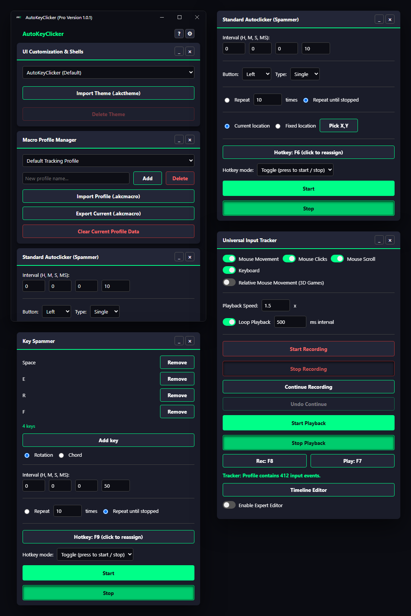Click Loop Playback ms interval field
Image resolution: width=411 pixels, height=616 pixels.
pyautogui.click(x=290, y=322)
